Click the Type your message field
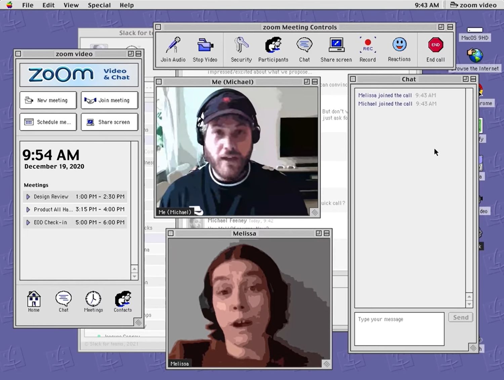The width and height of the screenshot is (504, 380). [399, 329]
